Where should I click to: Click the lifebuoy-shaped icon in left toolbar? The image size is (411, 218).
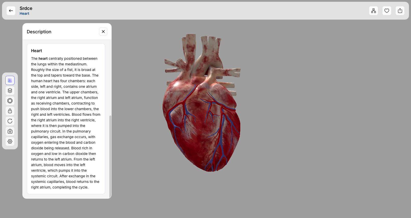[x=10, y=101]
